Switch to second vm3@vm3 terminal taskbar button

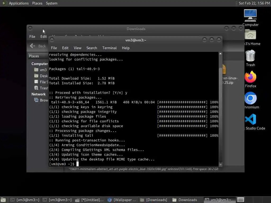click(x=57, y=200)
